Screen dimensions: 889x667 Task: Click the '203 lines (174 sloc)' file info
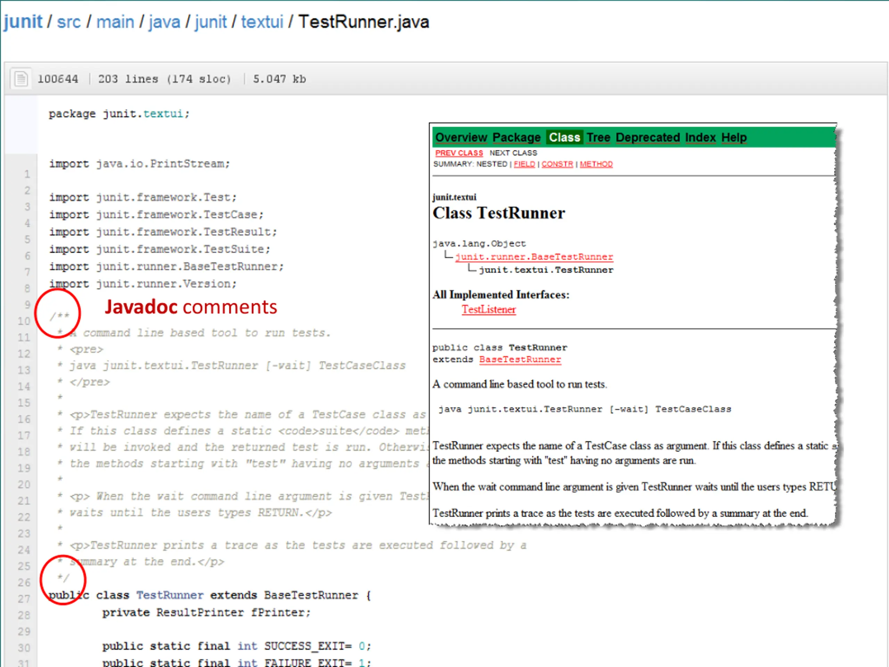(165, 79)
